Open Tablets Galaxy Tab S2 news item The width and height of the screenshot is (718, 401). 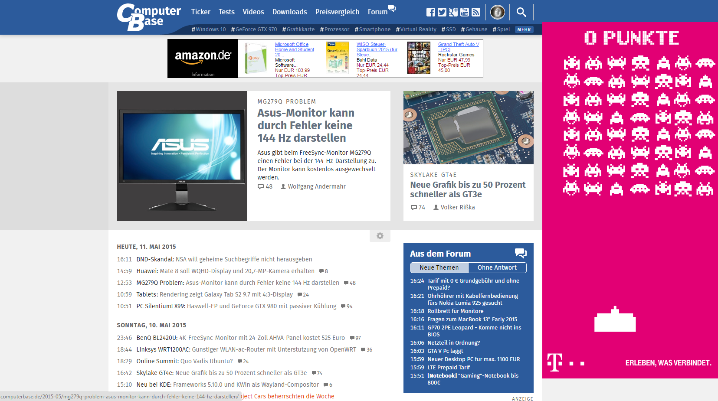point(215,294)
